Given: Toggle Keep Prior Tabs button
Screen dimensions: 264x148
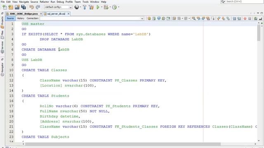Looking at the screenshot, I should [x=168, y=18].
